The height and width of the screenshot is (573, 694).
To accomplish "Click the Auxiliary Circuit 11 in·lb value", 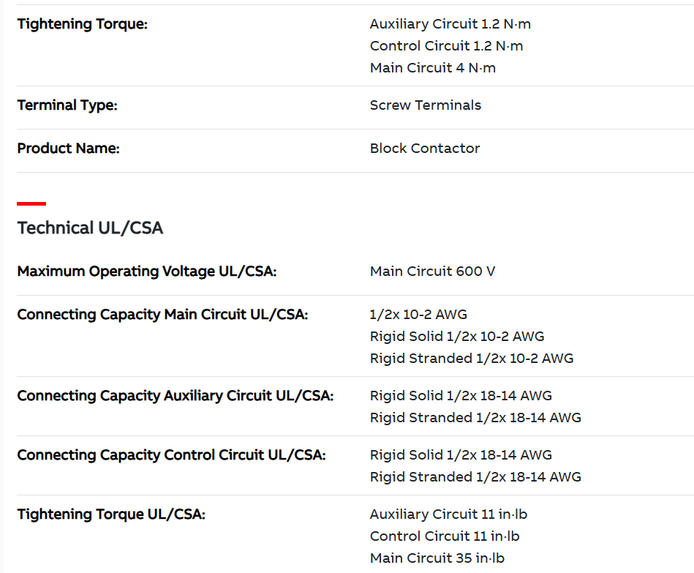I will [x=448, y=514].
